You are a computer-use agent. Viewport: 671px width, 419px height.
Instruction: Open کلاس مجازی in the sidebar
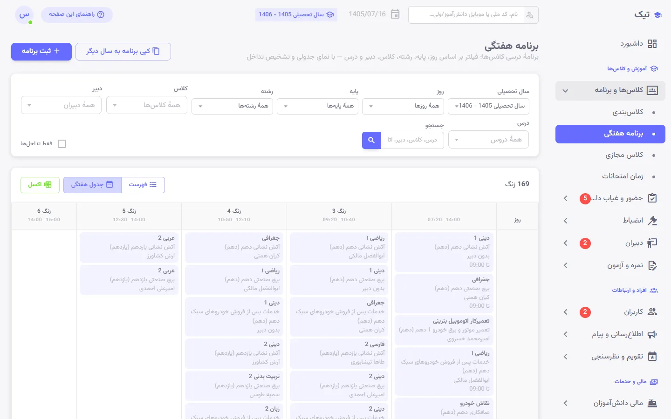pos(610,155)
